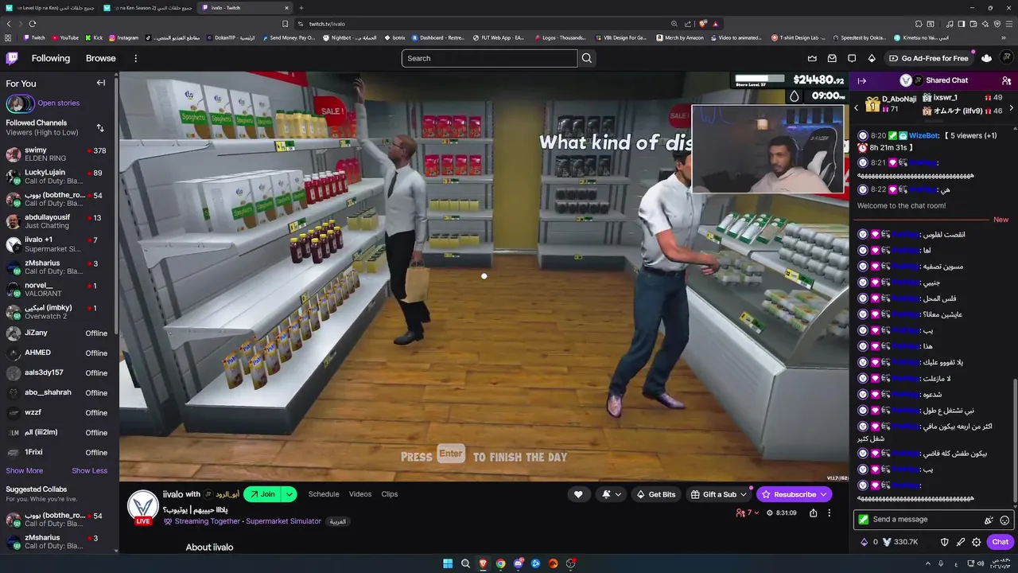Click the search magnifier button

coord(587,58)
